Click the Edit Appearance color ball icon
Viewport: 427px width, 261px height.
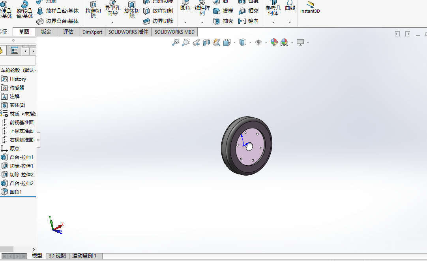pyautogui.click(x=274, y=42)
